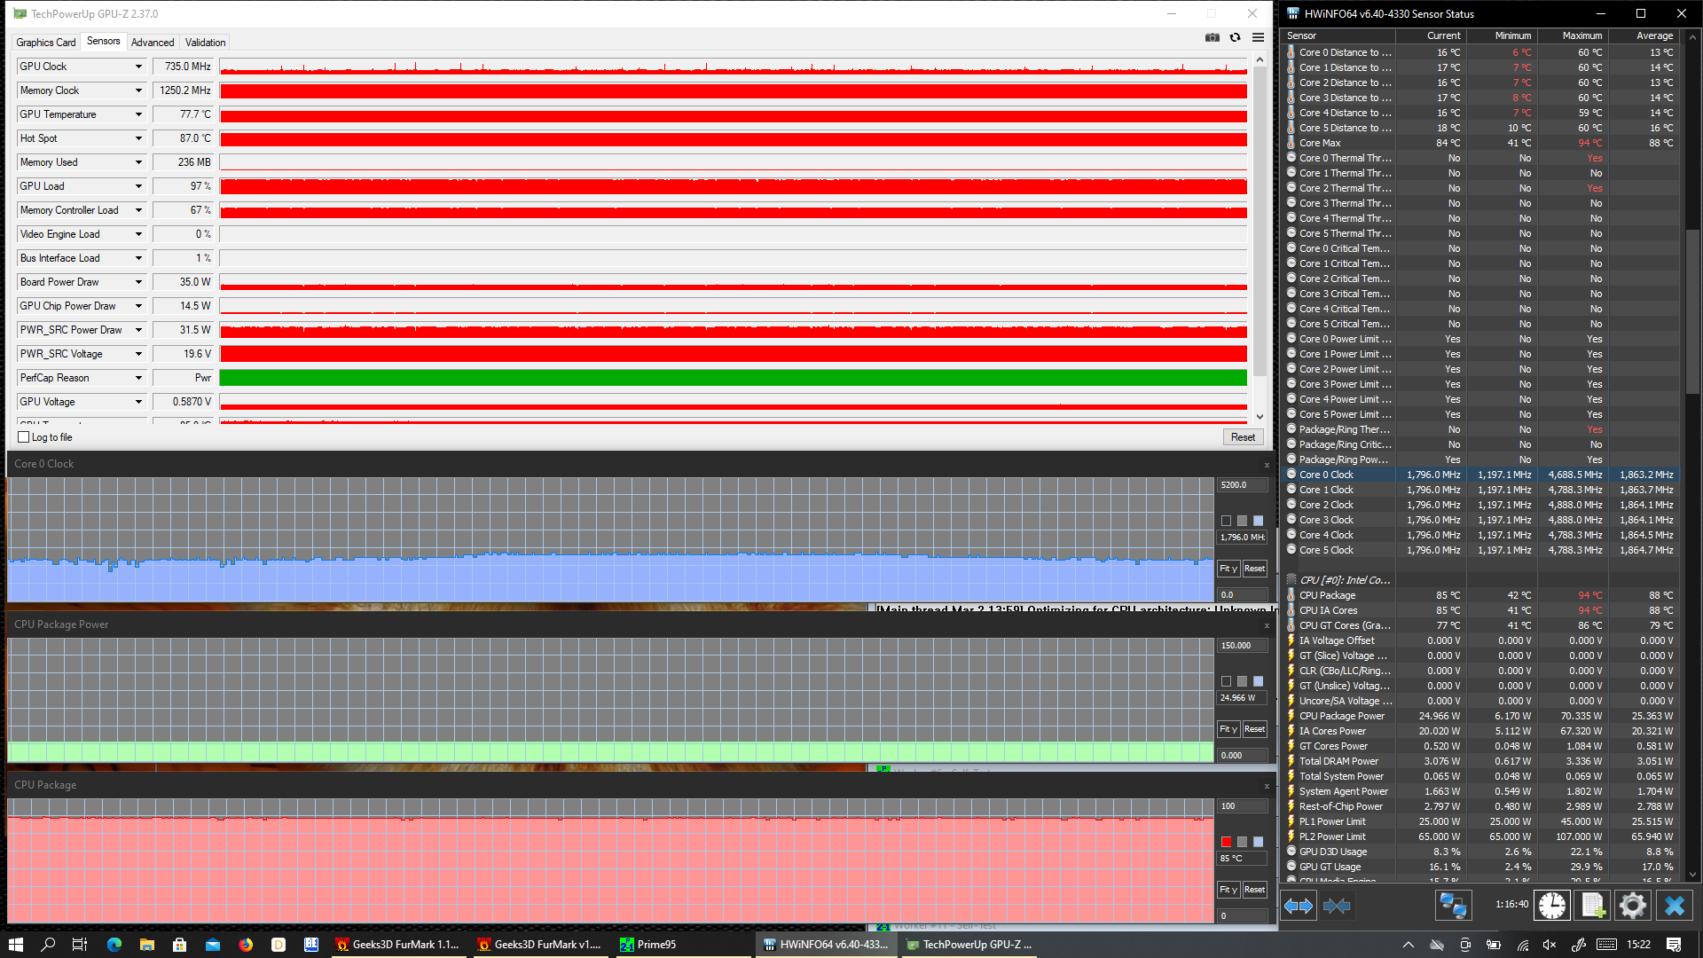Open the GPU Clock sensor dropdown

[138, 67]
